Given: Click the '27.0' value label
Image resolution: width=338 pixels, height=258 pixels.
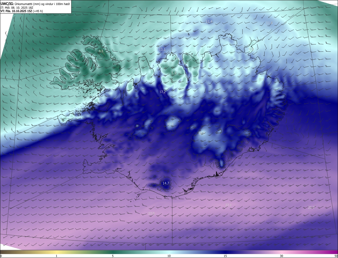Looking at the screenshot, I should click(151, 213).
